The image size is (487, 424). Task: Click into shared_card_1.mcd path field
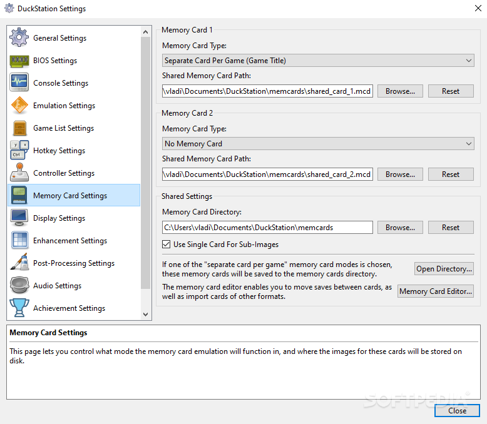click(x=267, y=91)
